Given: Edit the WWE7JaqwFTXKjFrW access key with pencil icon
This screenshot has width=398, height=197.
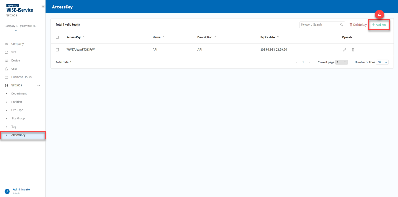Looking at the screenshot, I should click(x=344, y=50).
